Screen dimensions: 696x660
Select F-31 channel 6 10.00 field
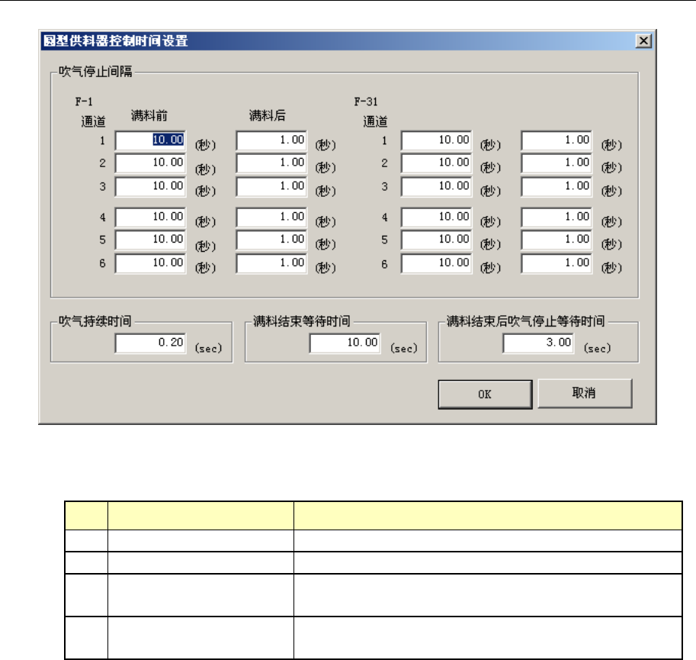tap(436, 263)
